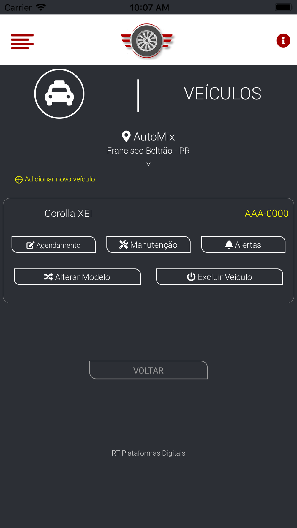Tap the shuffle icon on Alterar Modelo
The height and width of the screenshot is (528, 297).
[48, 277]
